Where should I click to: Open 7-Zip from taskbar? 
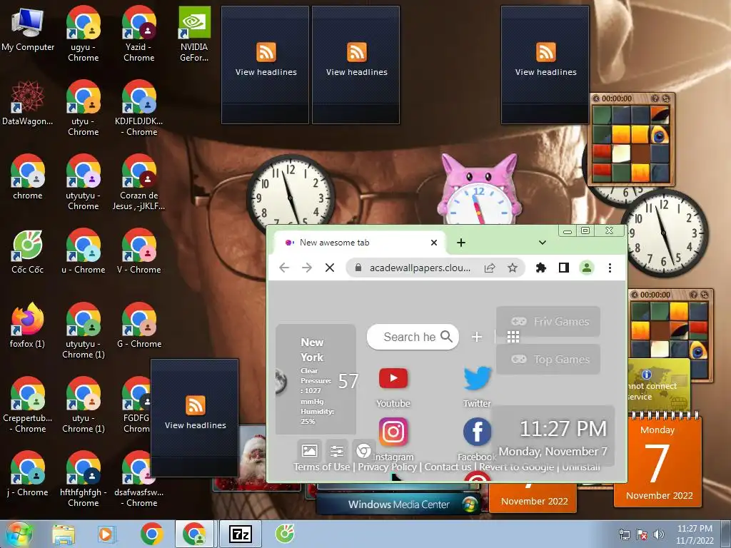tap(241, 534)
